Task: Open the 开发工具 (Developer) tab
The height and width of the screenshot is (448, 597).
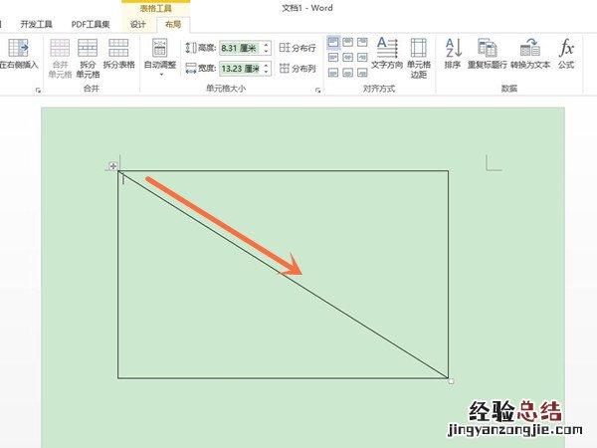Action: (36, 24)
